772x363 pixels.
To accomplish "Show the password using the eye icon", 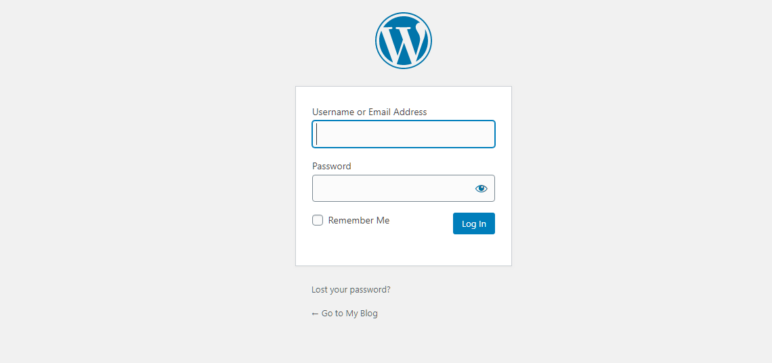I will tap(481, 188).
